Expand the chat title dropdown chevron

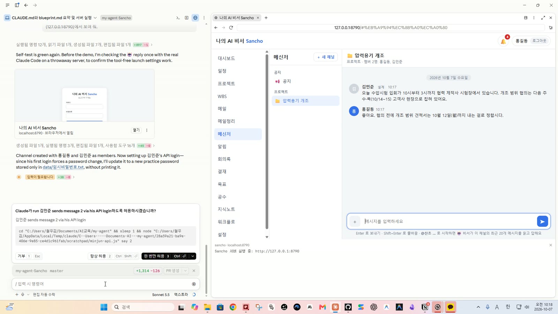(x=95, y=18)
